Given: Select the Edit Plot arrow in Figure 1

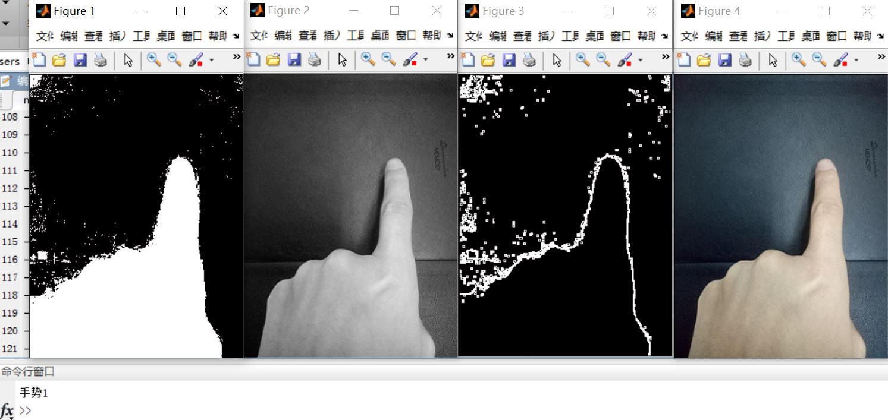Looking at the screenshot, I should click(x=128, y=59).
